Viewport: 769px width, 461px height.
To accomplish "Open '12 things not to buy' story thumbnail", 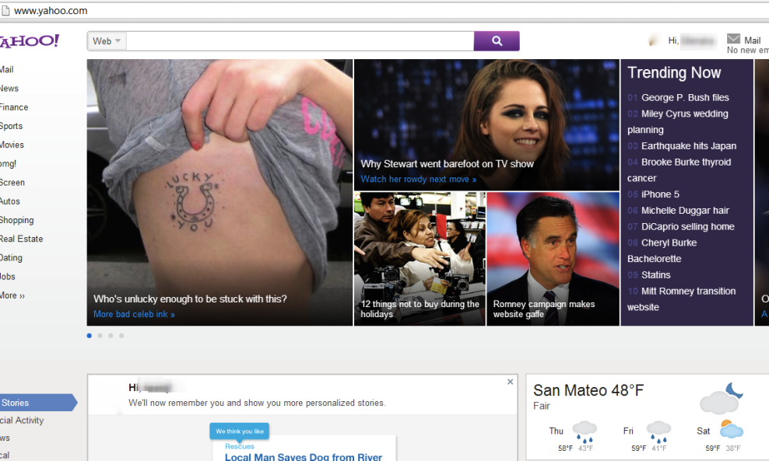I will (x=420, y=259).
